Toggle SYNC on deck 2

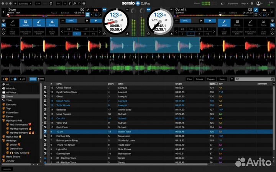186,21
